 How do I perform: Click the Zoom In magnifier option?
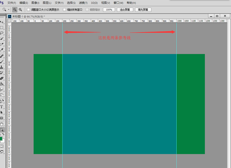coord(15,10)
